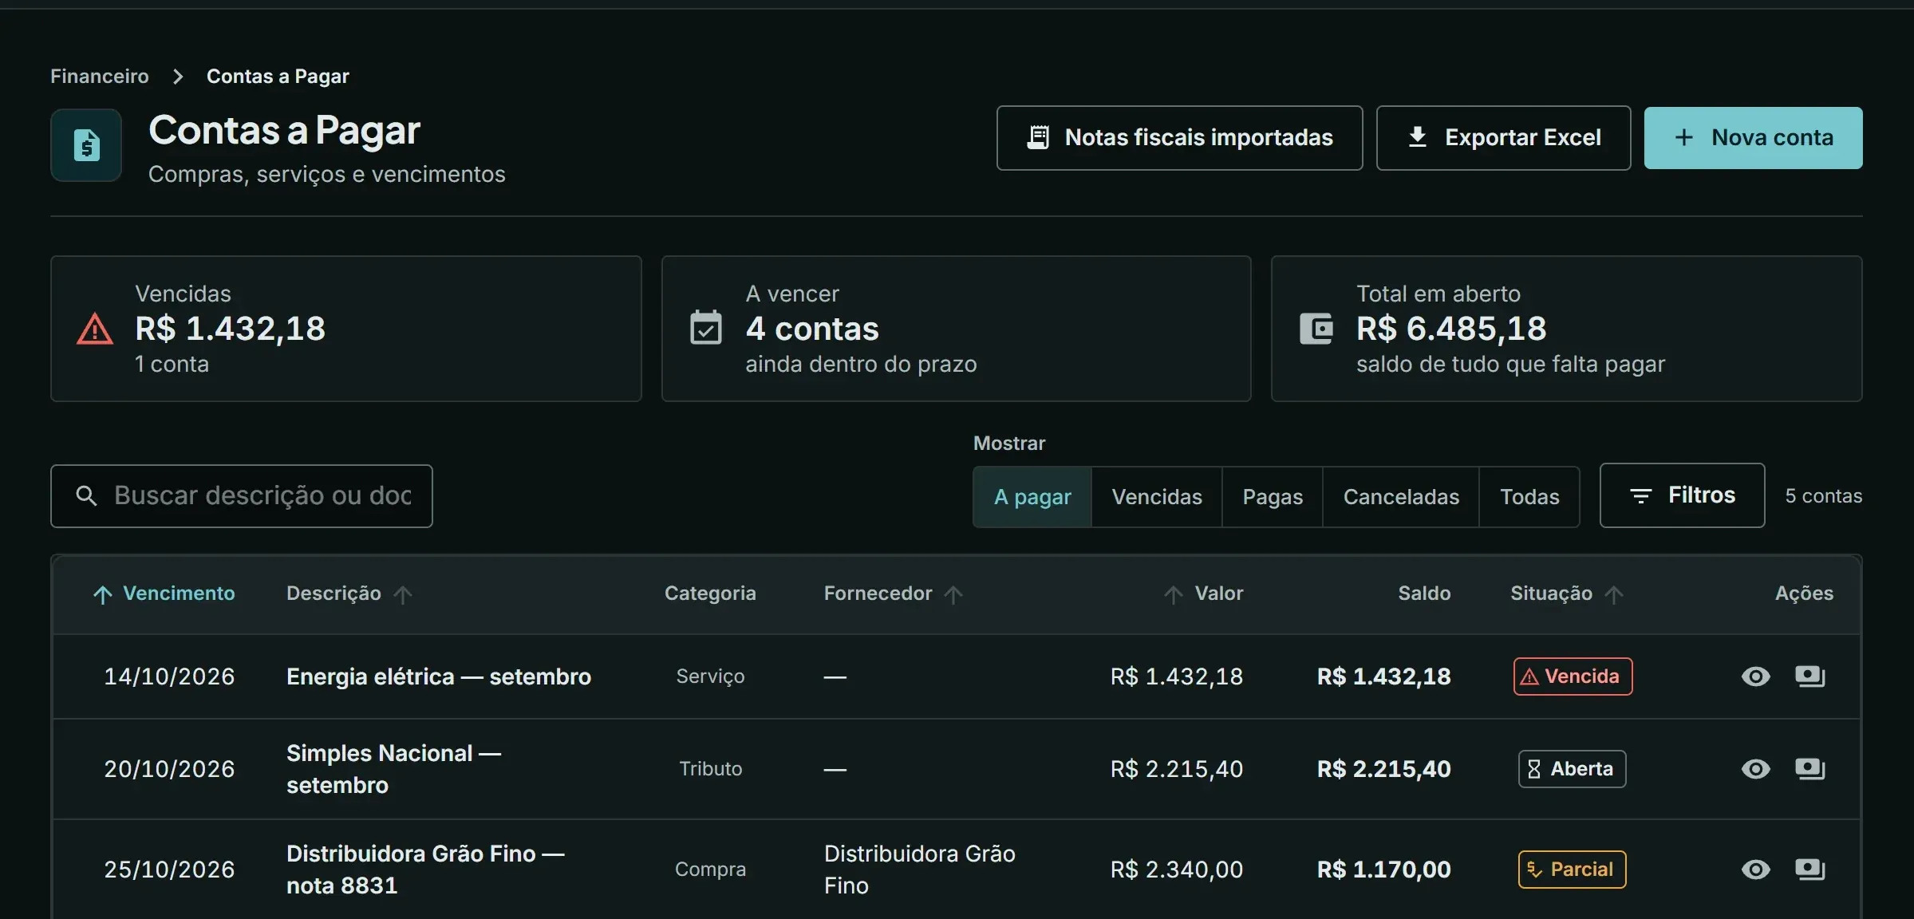
Task: Click the Aberta status badge
Action: pos(1572,769)
